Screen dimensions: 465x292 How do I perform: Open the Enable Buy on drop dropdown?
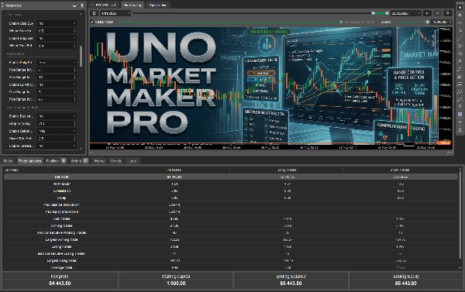(x=57, y=116)
